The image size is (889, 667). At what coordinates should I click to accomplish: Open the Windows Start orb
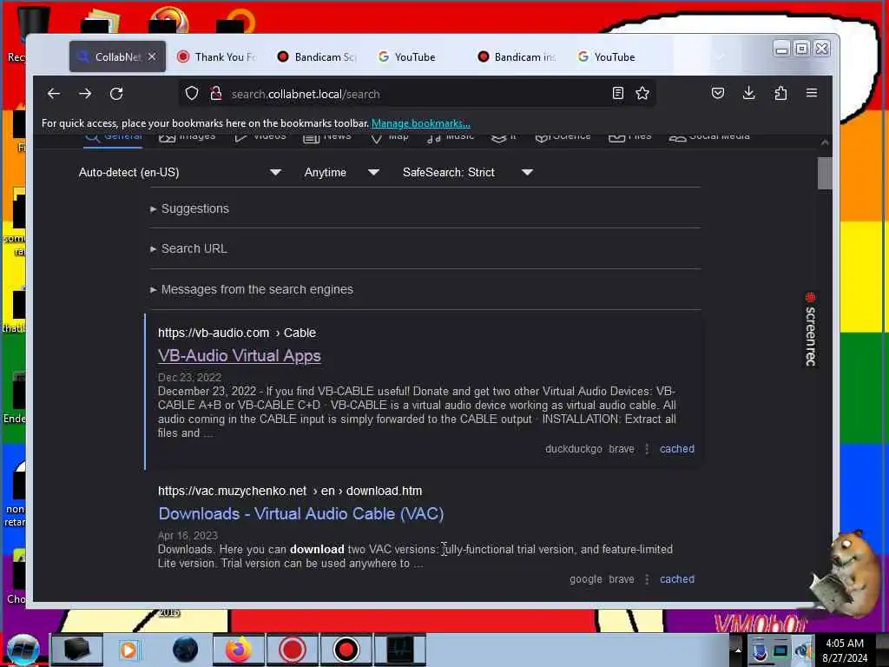pyautogui.click(x=23, y=650)
